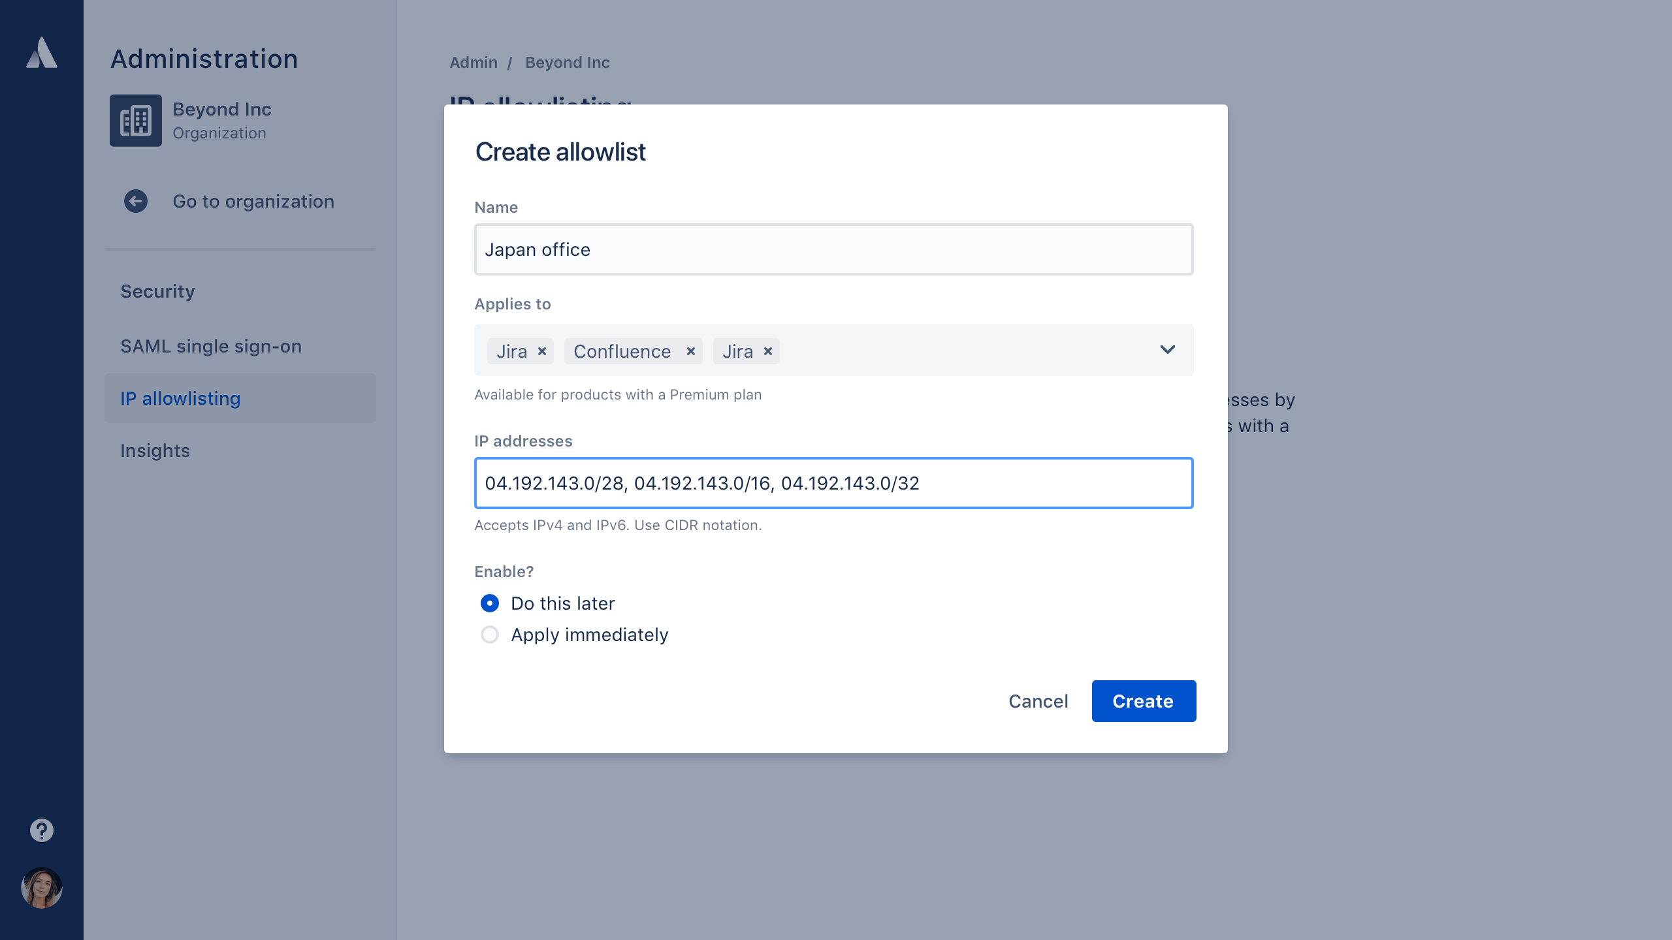The width and height of the screenshot is (1672, 940).
Task: Click the IP addresses input field
Action: point(833,482)
